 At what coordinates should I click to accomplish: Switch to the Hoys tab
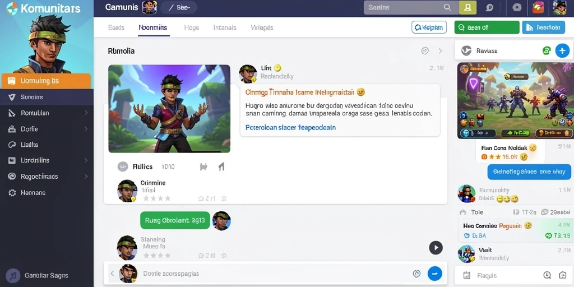pyautogui.click(x=192, y=27)
